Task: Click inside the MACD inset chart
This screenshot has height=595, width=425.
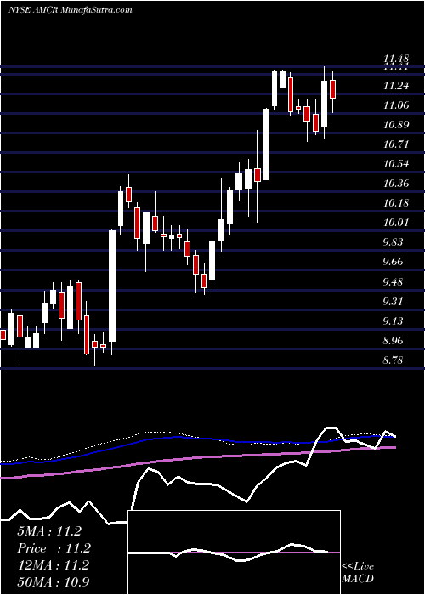Action: [234, 552]
